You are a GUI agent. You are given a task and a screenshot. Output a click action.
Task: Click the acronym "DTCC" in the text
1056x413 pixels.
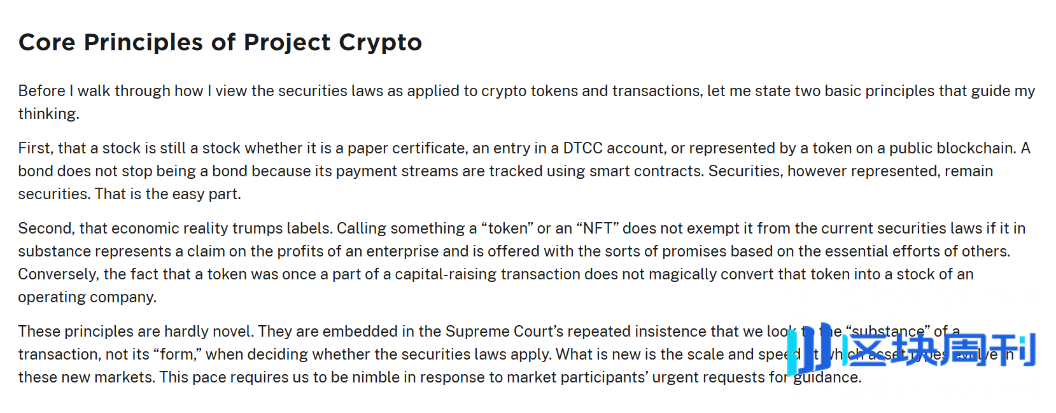[582, 148]
